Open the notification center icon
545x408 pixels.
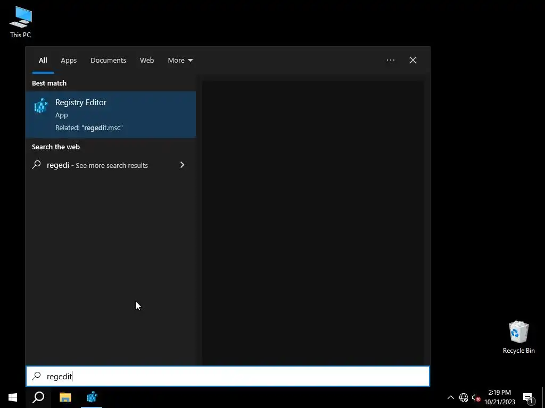pos(529,397)
